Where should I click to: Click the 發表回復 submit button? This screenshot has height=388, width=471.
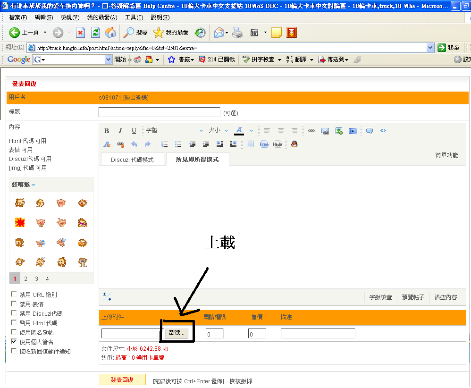pos(122,380)
